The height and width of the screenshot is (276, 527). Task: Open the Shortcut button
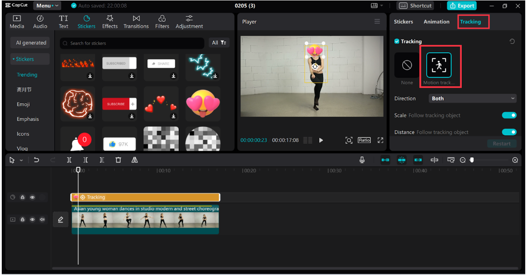(x=415, y=6)
